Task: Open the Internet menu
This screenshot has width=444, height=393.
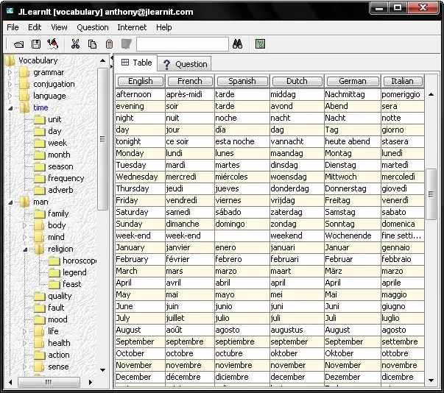Action: (132, 27)
